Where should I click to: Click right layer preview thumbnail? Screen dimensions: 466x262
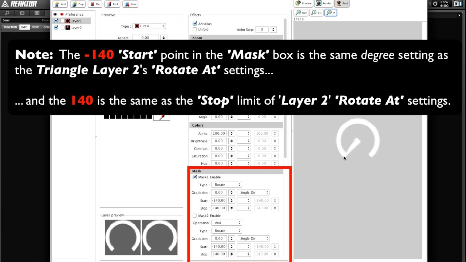[x=160, y=237]
